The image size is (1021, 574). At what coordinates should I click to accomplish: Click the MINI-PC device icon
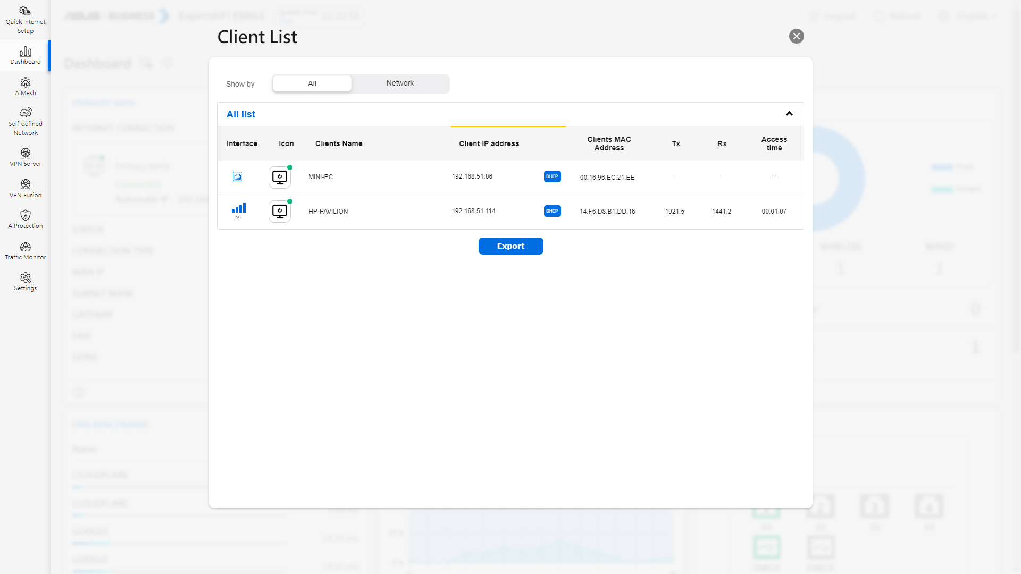279,178
